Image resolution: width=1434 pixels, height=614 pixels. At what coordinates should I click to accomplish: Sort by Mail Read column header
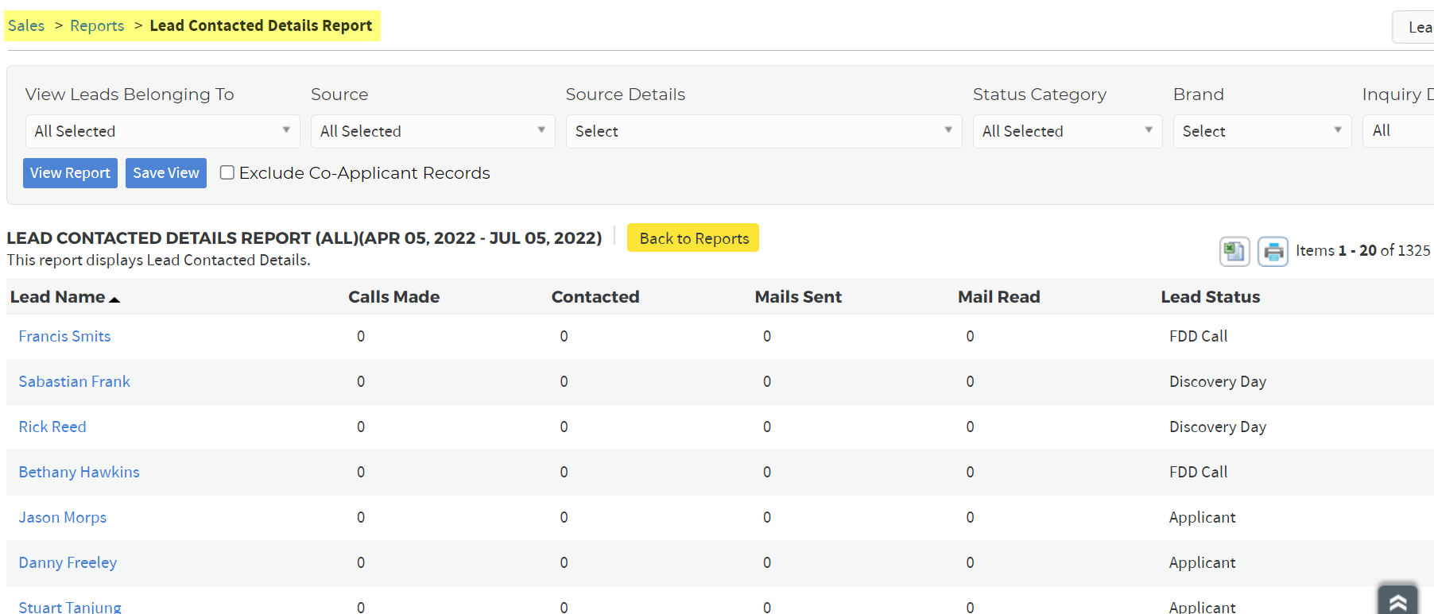pos(998,297)
